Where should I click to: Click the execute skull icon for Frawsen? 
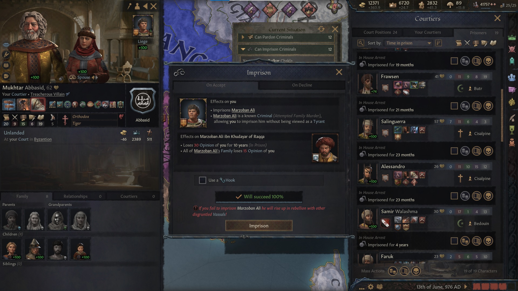[x=488, y=106]
